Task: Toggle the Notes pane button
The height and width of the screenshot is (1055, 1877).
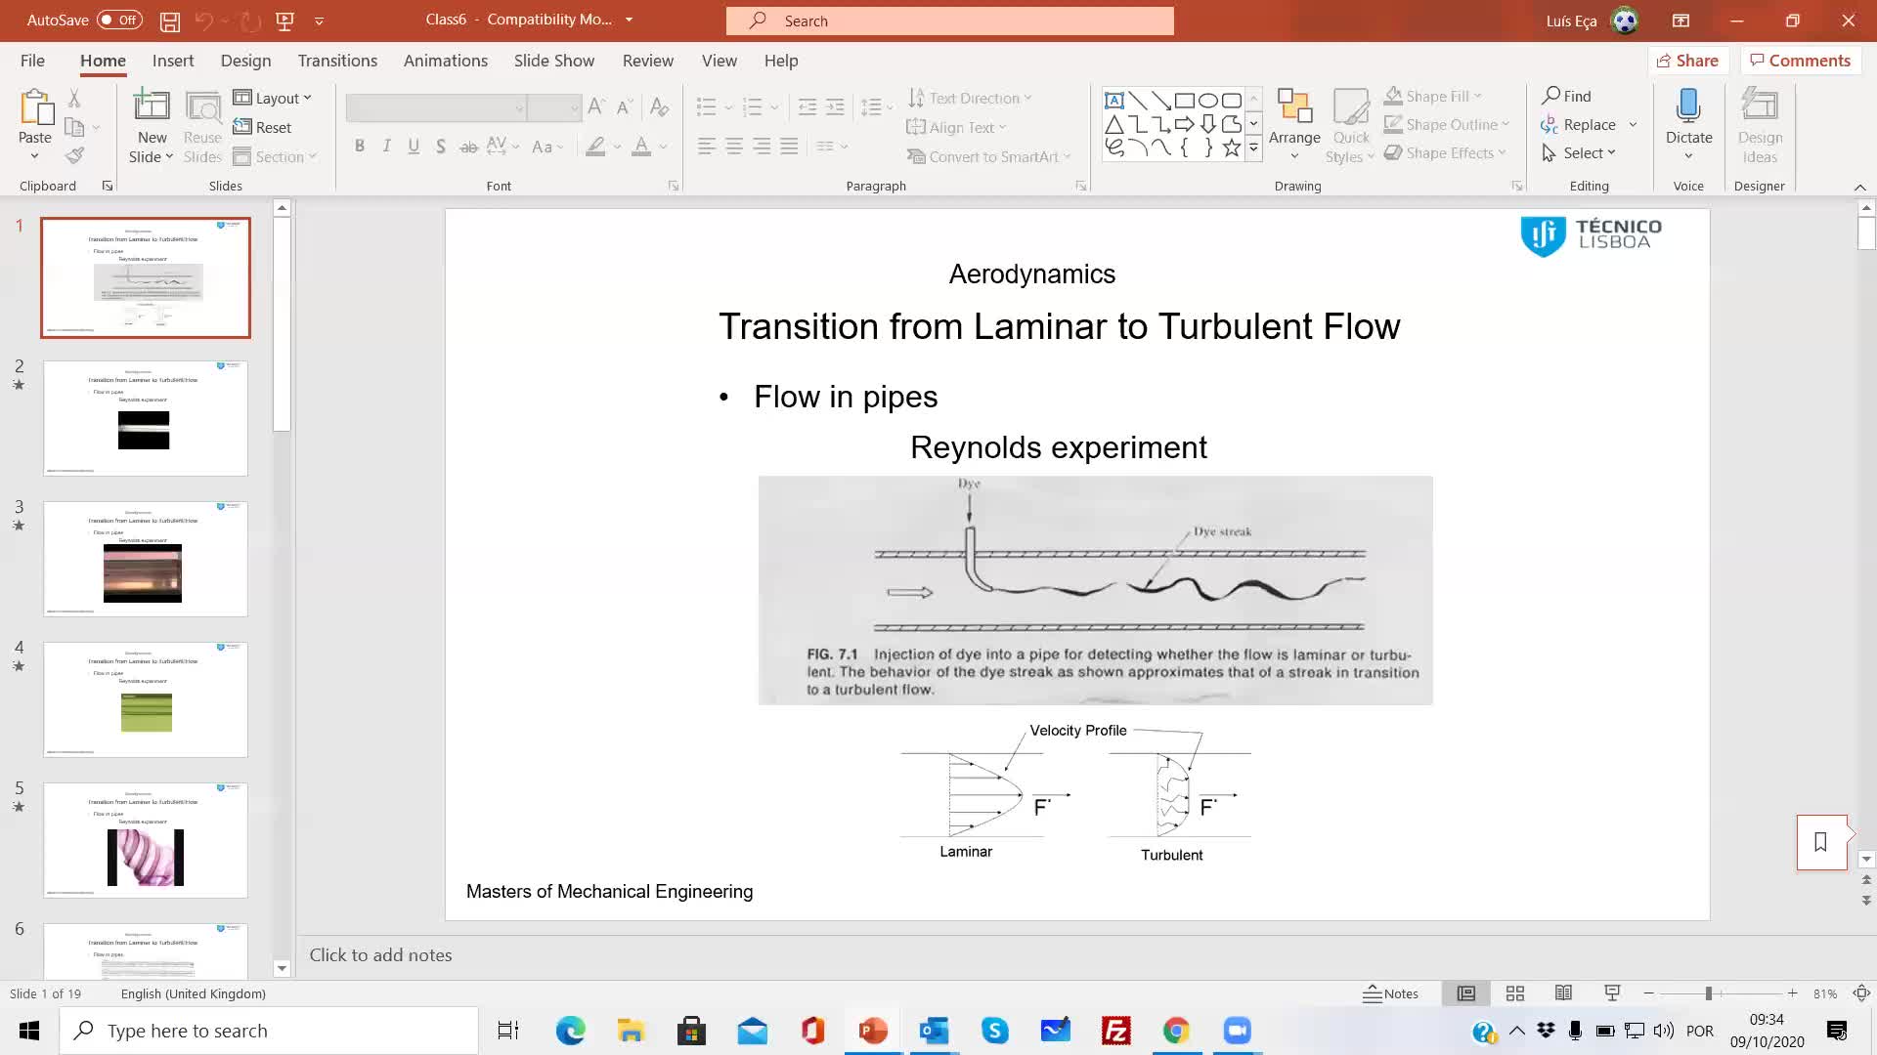Action: pyautogui.click(x=1390, y=993)
